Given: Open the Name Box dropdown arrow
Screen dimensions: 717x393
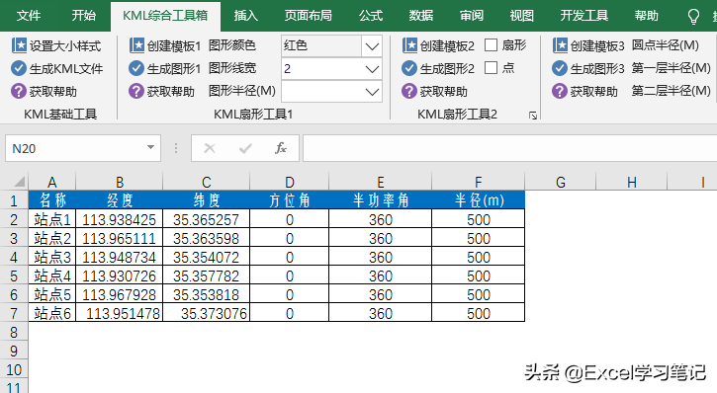Looking at the screenshot, I should coord(150,147).
